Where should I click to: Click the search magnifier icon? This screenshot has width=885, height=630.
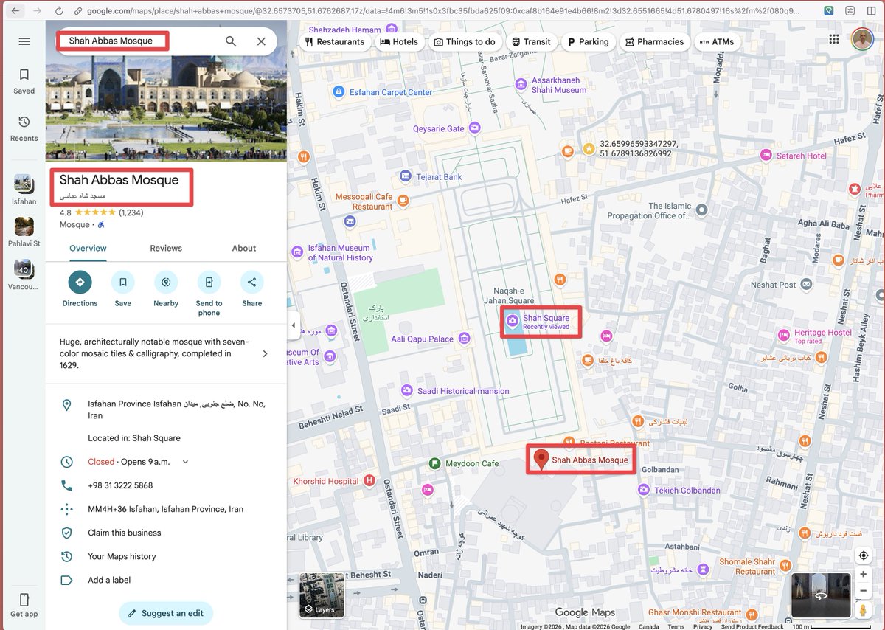coord(231,41)
